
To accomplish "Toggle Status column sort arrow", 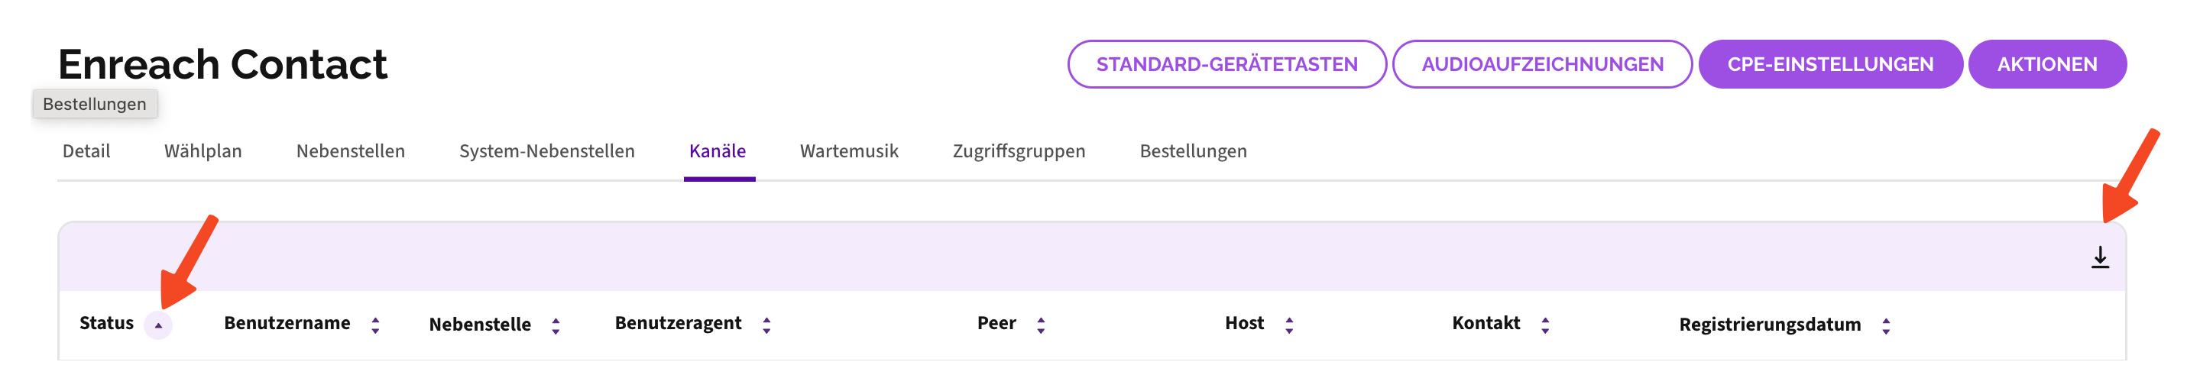I will (158, 325).
